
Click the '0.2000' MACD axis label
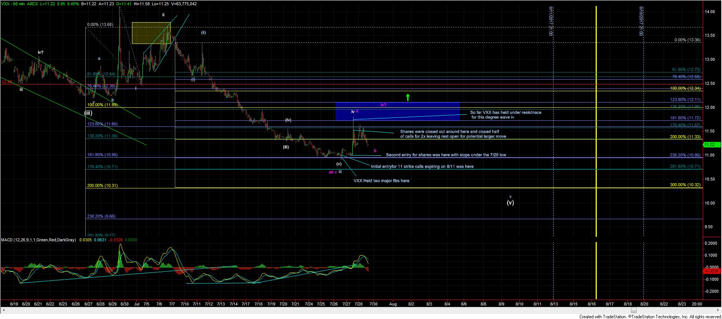click(710, 243)
